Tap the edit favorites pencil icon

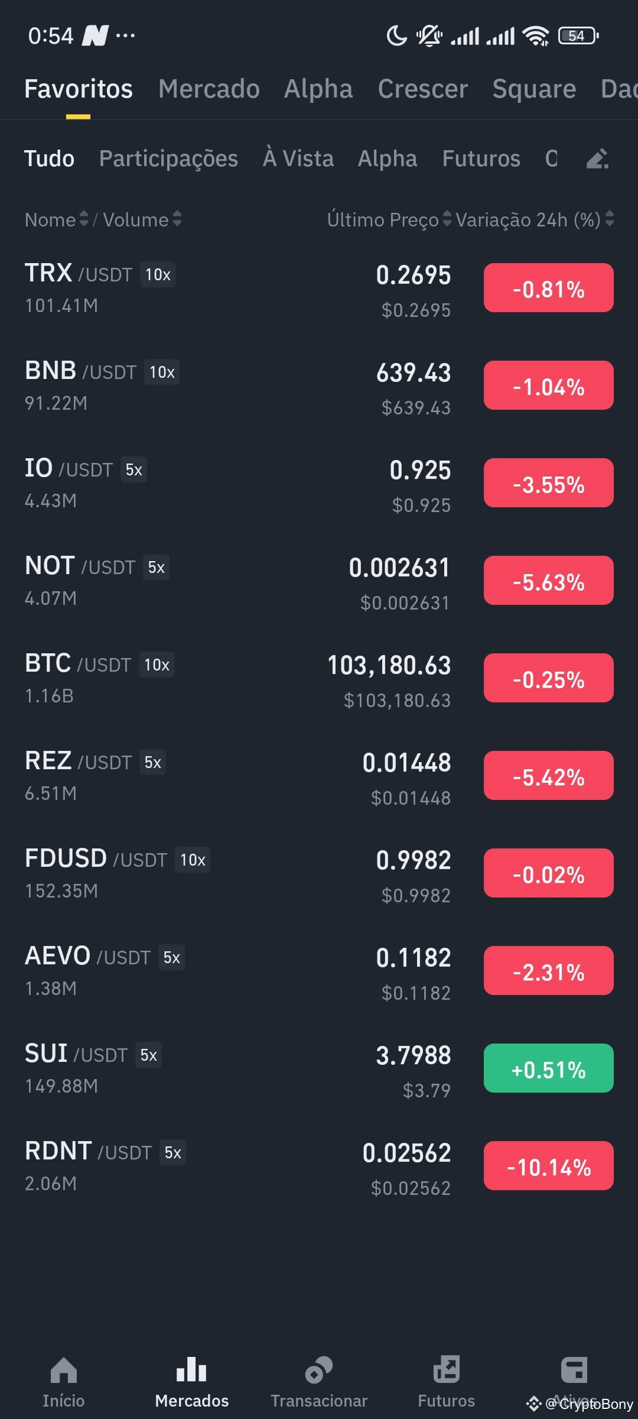point(597,158)
